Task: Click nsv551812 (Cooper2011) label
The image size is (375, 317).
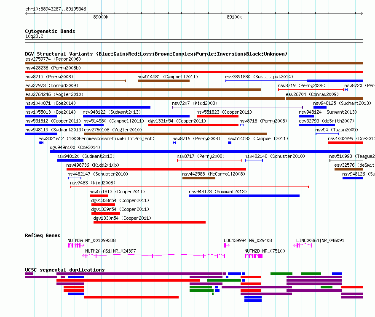Action: click(x=53, y=121)
